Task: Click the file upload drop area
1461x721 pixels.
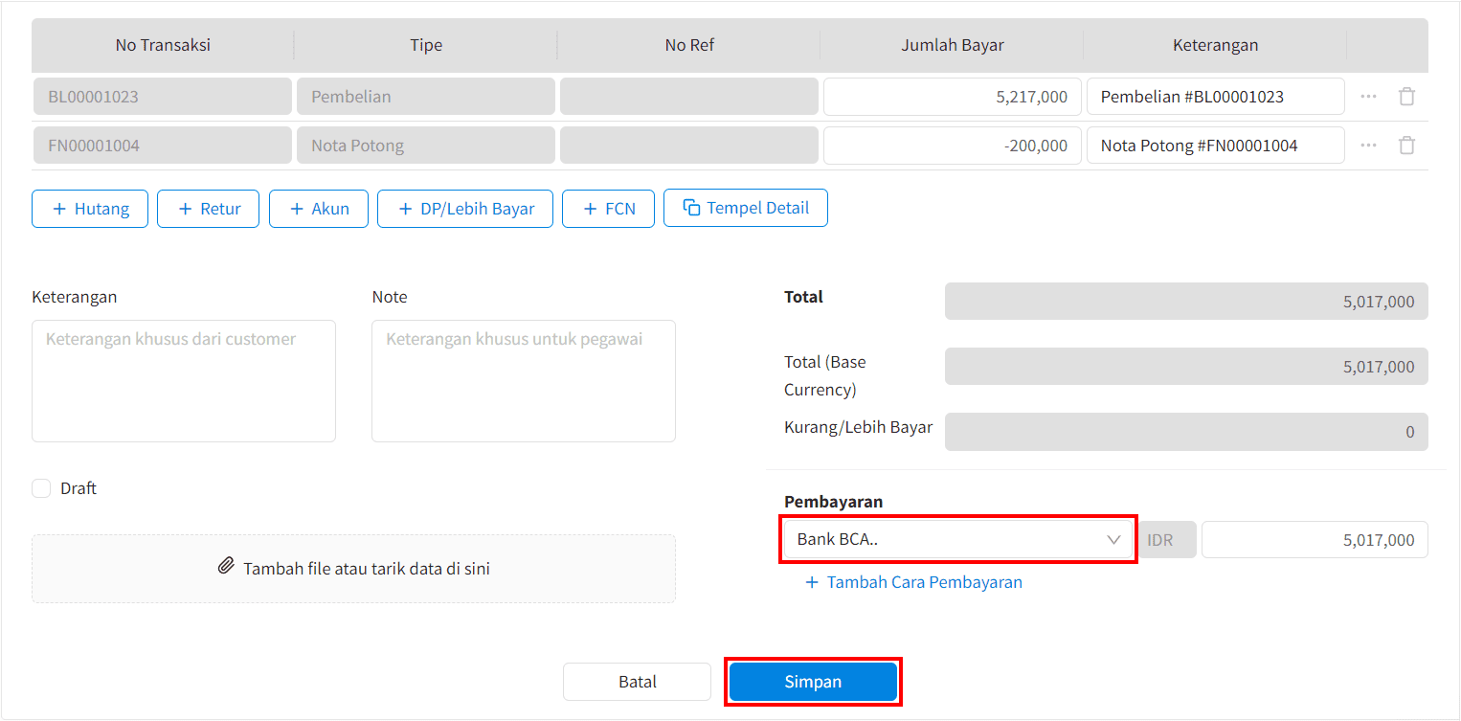Action: point(353,569)
